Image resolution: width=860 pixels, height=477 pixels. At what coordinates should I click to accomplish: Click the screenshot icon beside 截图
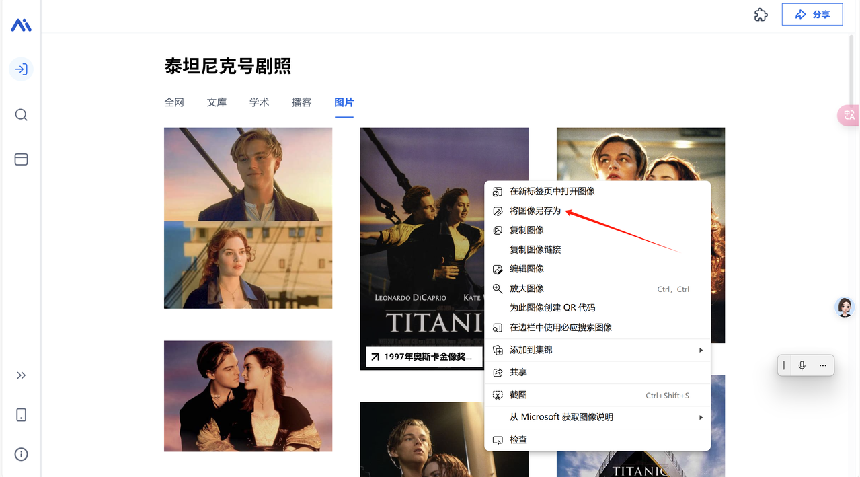[498, 395]
